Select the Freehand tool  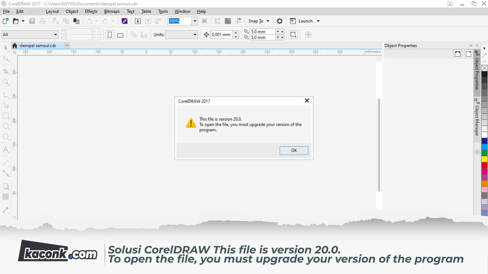(x=6, y=95)
